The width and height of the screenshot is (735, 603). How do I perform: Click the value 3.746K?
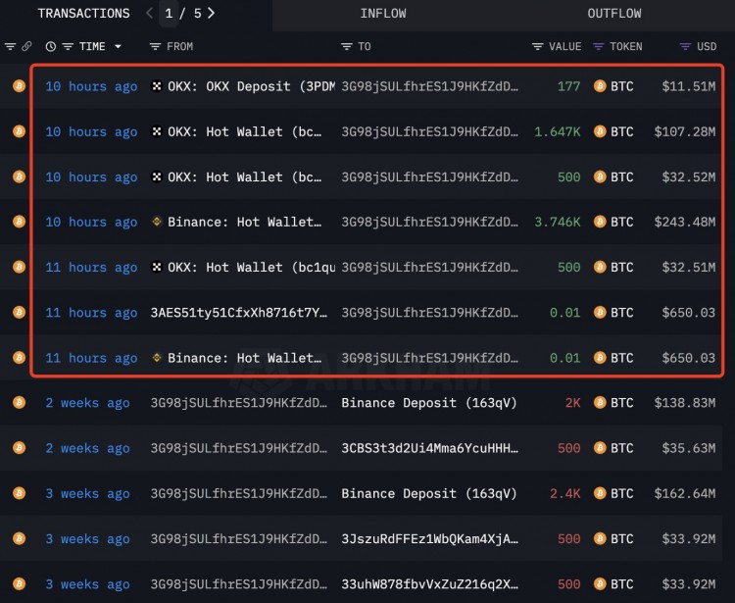[x=558, y=222]
